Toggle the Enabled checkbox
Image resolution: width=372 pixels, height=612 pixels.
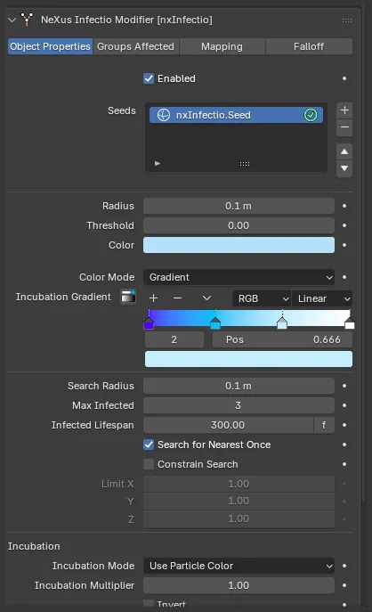coord(149,78)
